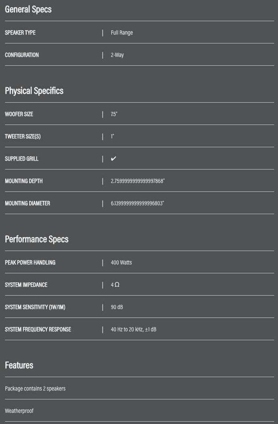The width and height of the screenshot is (278, 424).
Task: Select the Weatherproof feature text
Action: point(19,411)
